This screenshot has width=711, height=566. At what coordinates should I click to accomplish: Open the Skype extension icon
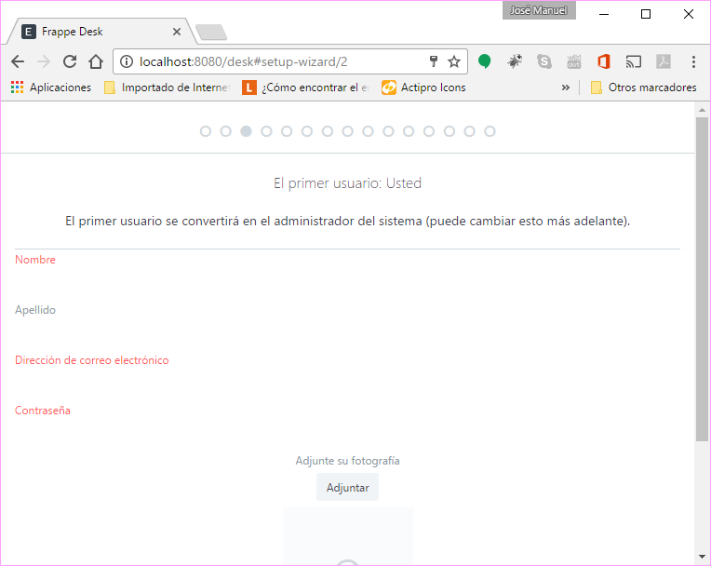coord(544,61)
